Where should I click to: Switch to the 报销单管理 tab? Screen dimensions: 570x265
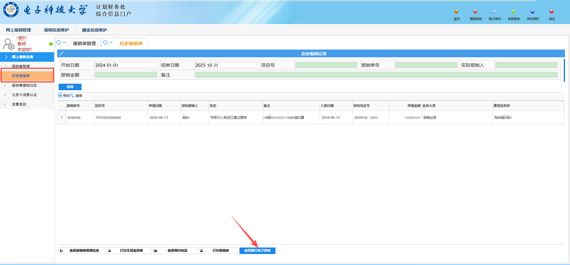[x=84, y=44]
